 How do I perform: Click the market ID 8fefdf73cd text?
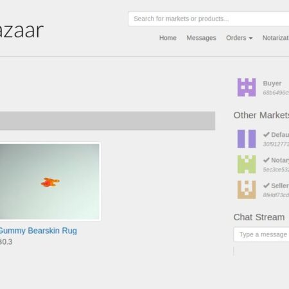(x=276, y=195)
